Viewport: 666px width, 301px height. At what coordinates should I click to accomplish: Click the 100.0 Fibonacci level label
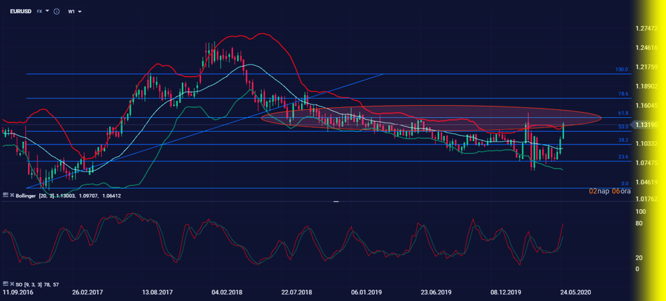621,69
